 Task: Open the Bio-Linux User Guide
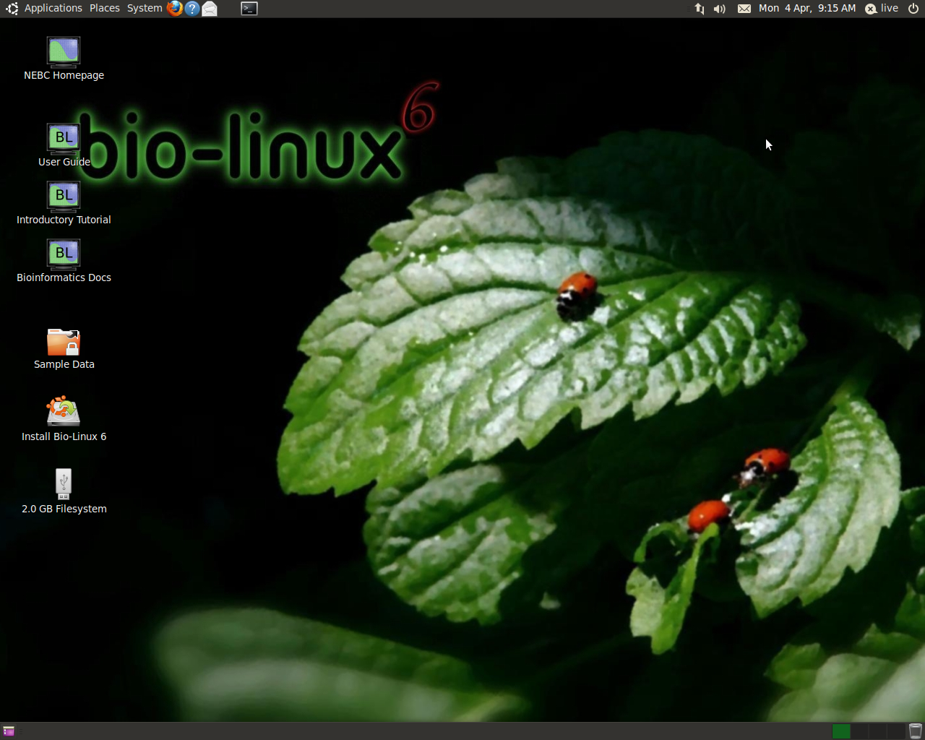[x=64, y=137]
